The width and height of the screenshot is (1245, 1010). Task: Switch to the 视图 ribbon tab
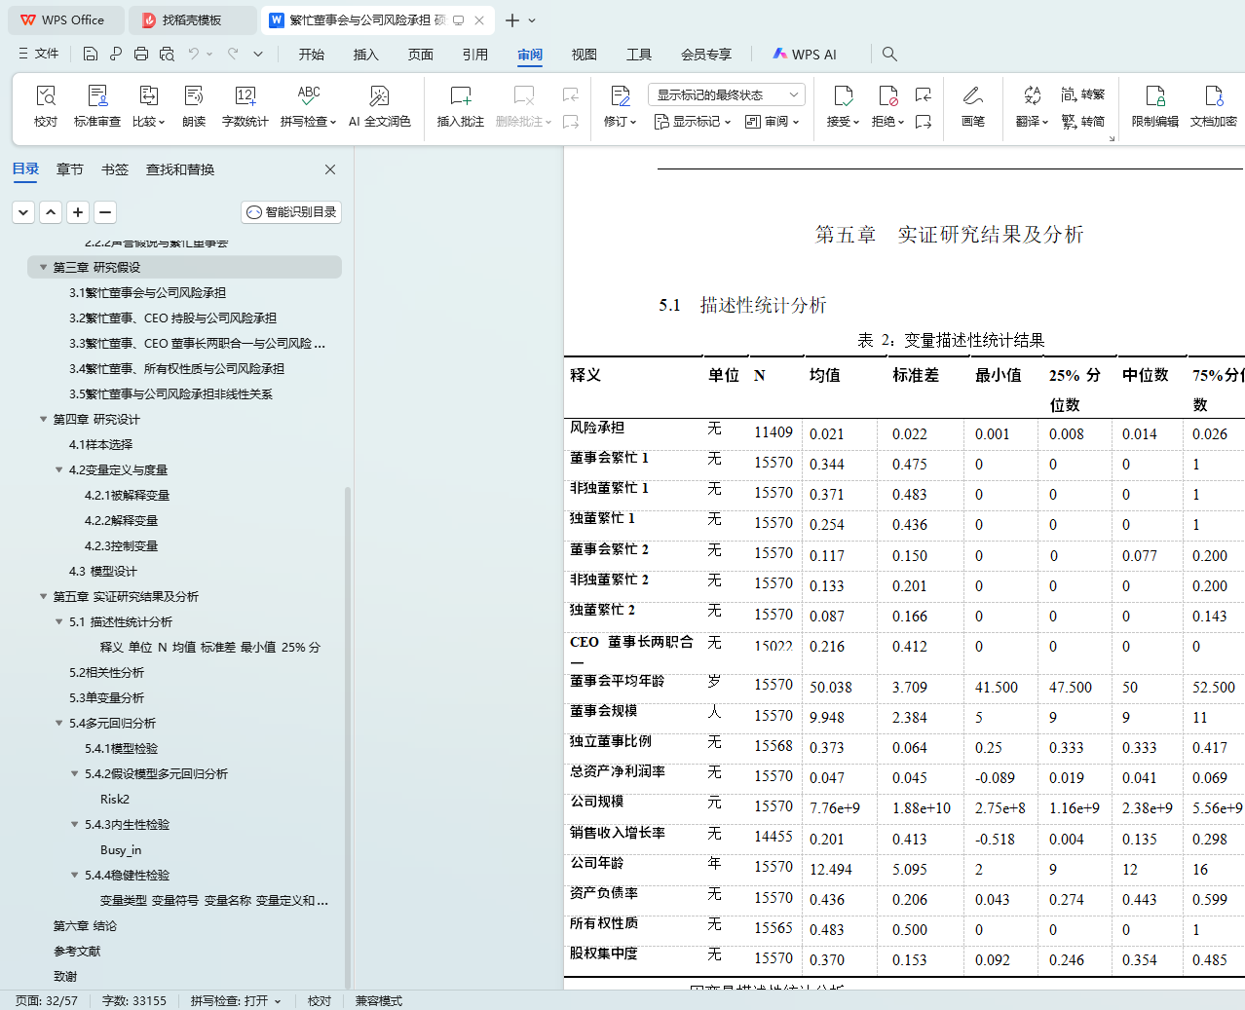pos(584,55)
